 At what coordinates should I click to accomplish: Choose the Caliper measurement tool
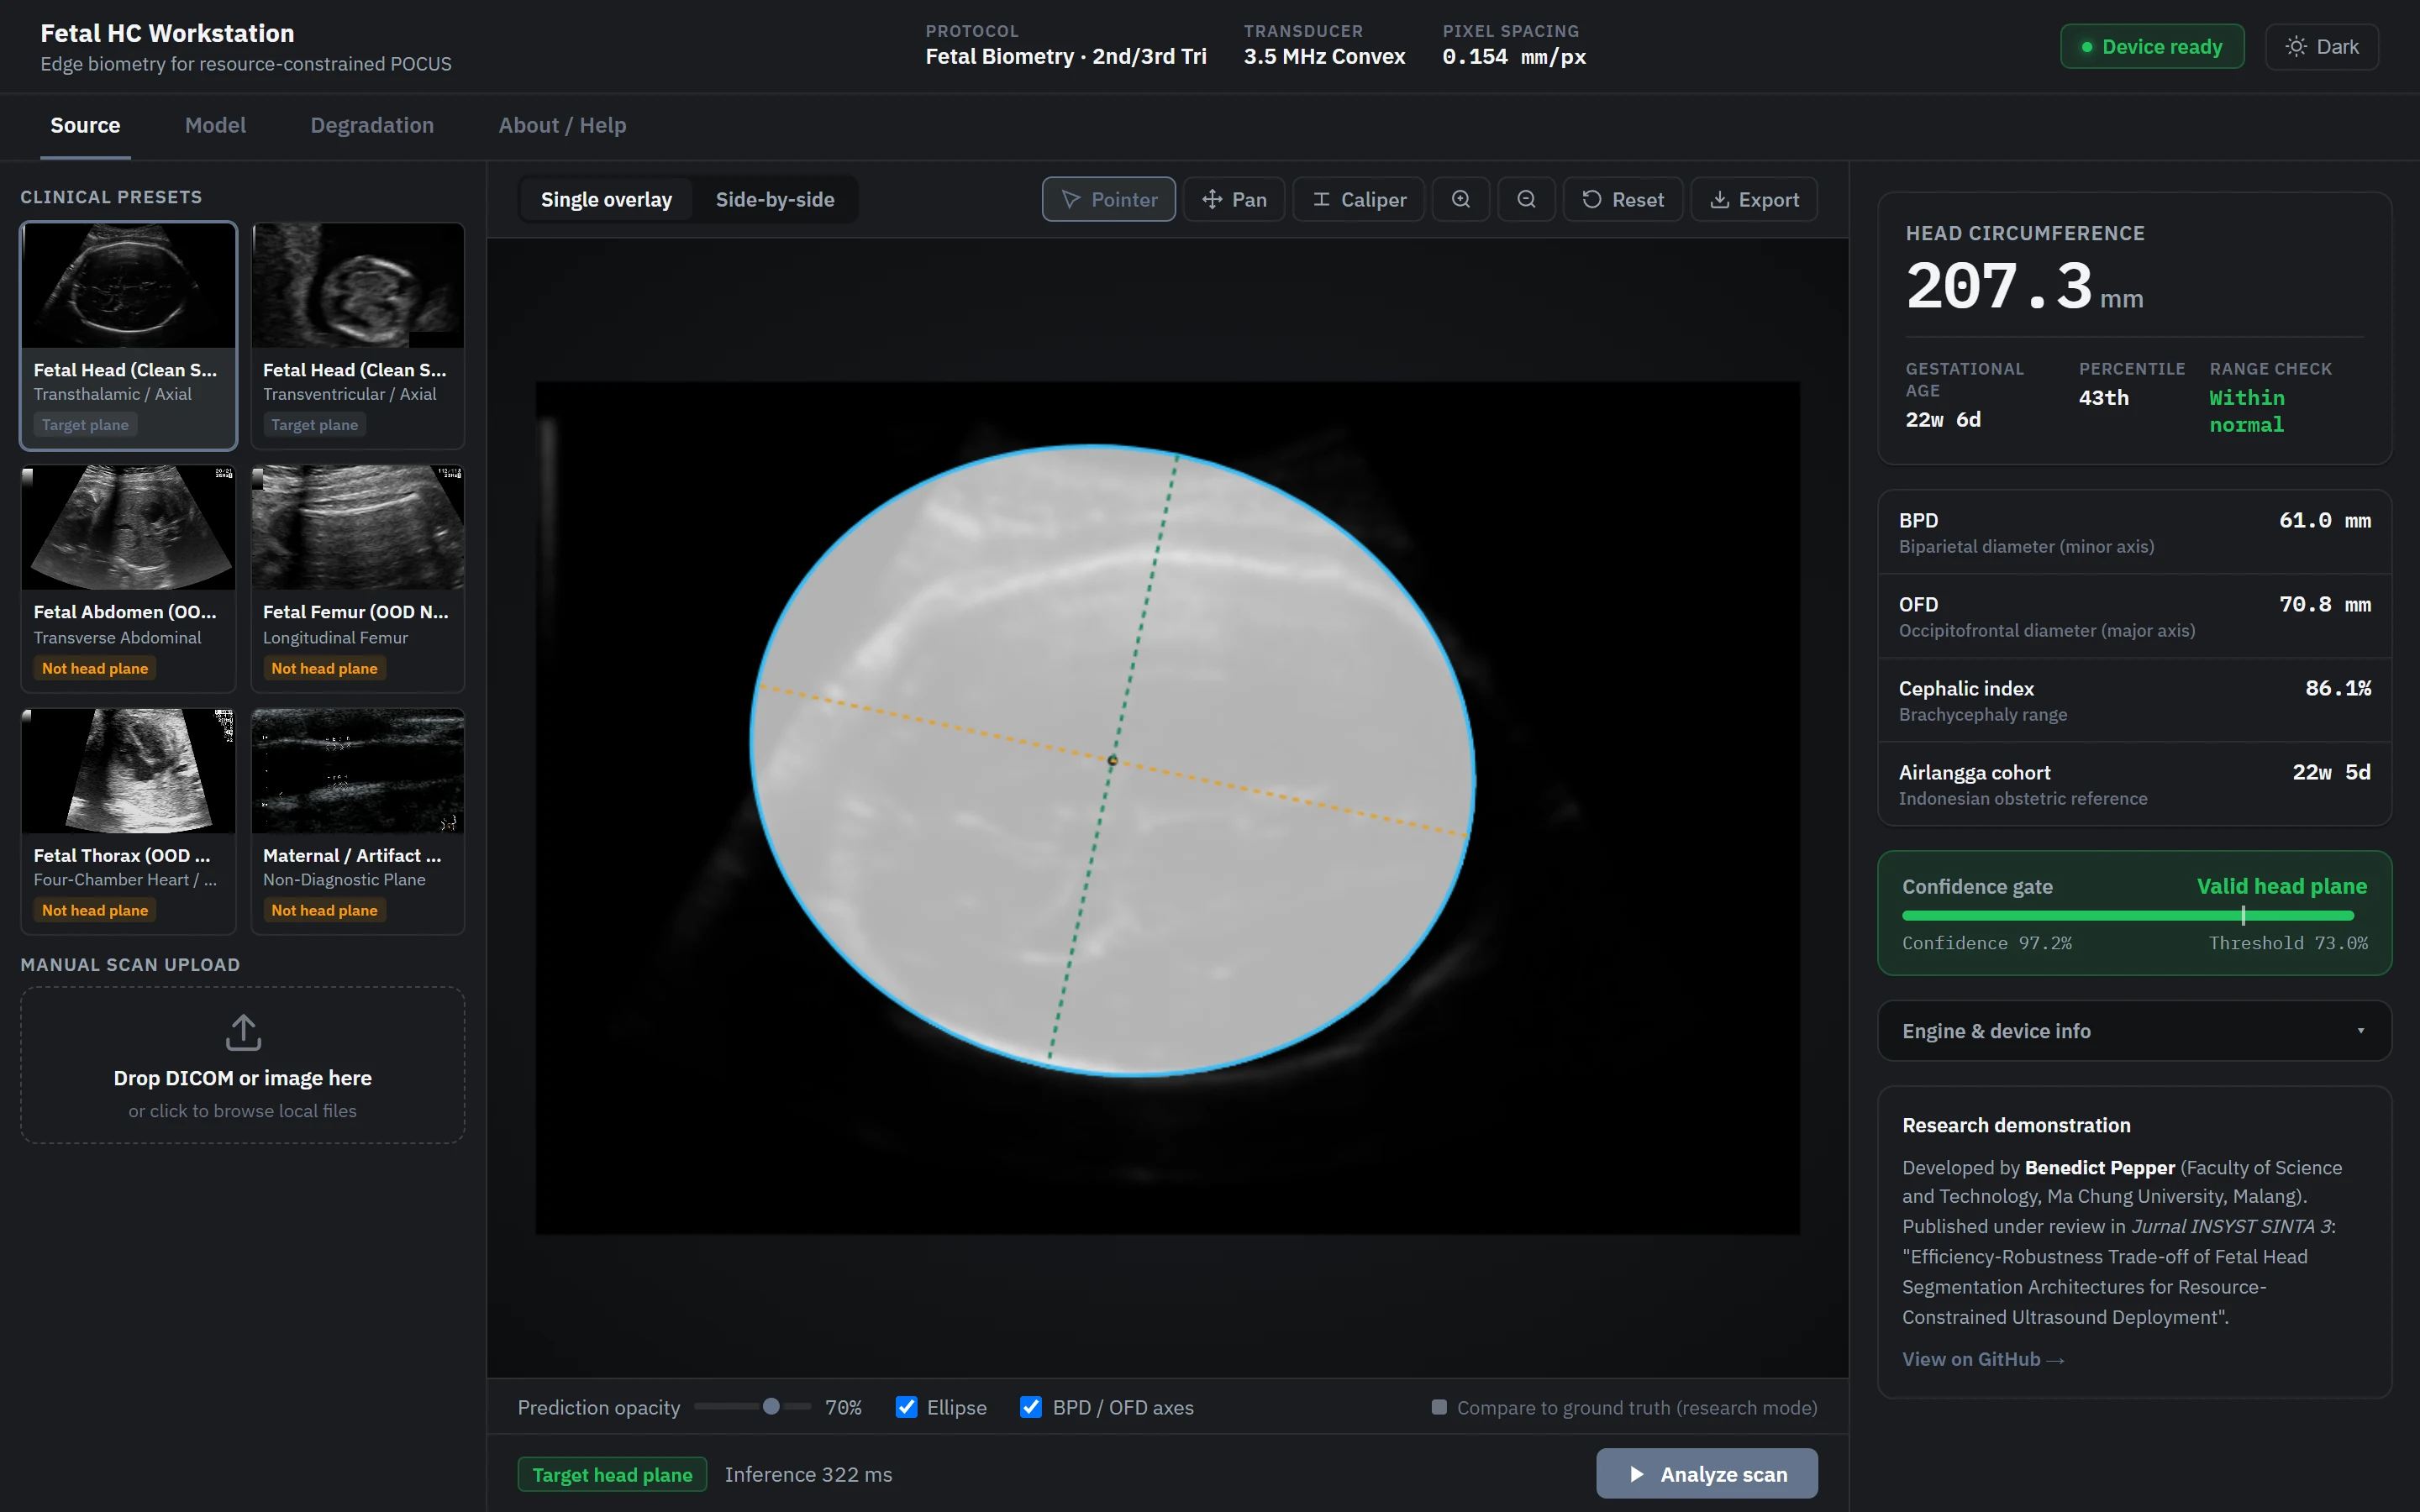[1358, 199]
